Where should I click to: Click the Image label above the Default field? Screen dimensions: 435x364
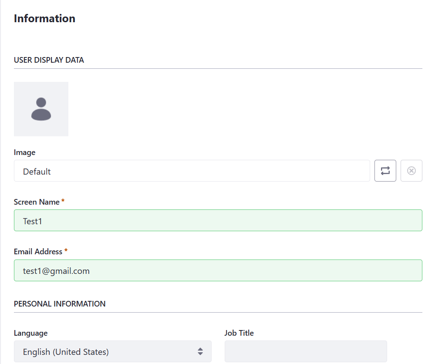point(25,152)
